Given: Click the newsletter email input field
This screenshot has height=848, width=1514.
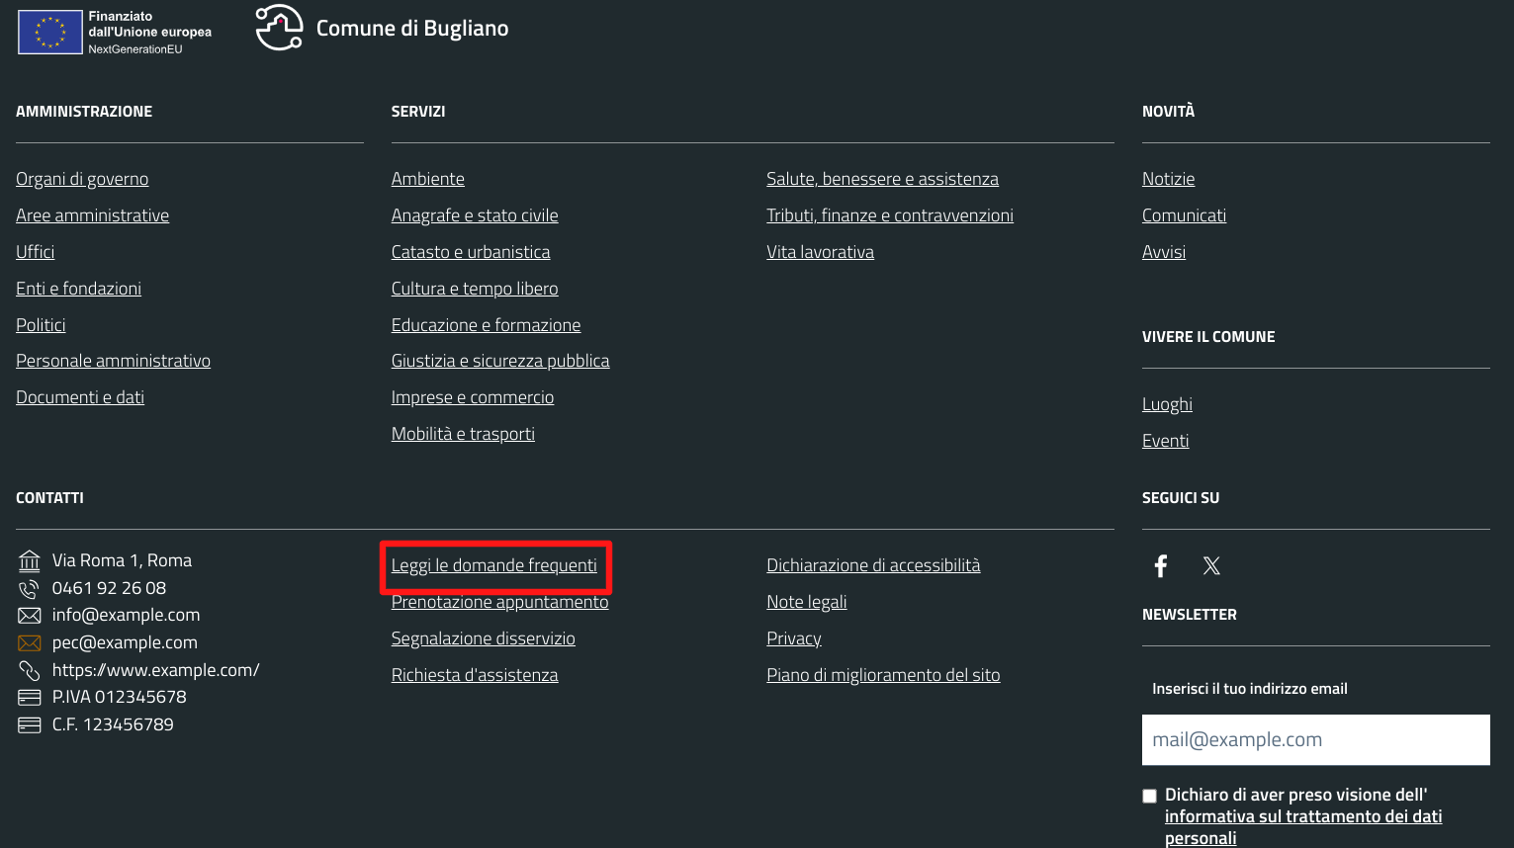Looking at the screenshot, I should pos(1315,739).
